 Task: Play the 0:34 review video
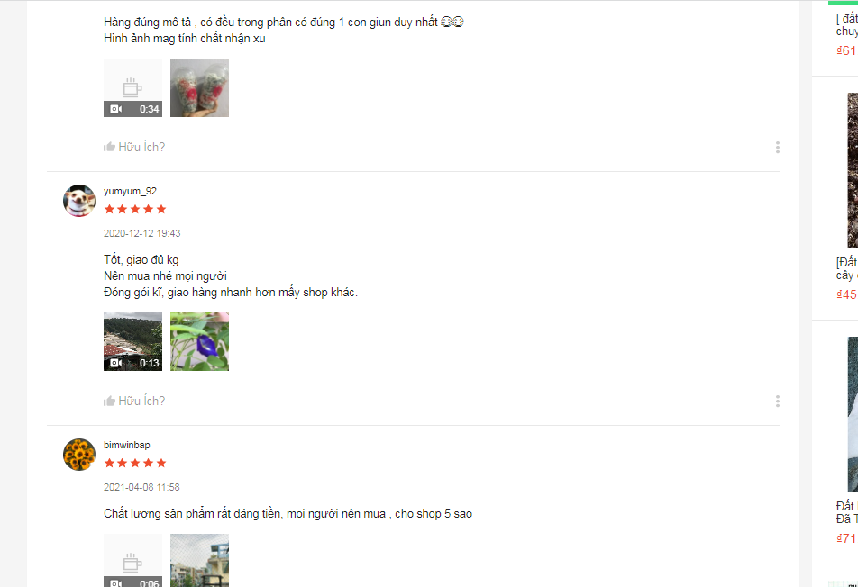[133, 87]
